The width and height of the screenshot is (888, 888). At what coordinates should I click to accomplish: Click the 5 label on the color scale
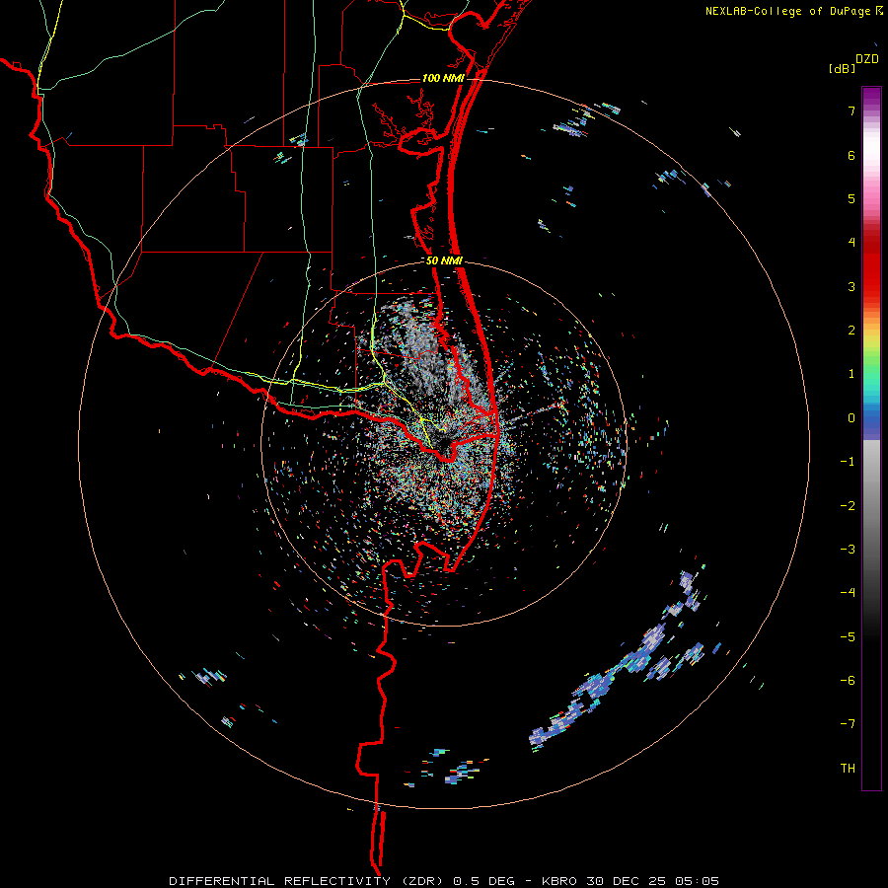pyautogui.click(x=851, y=198)
